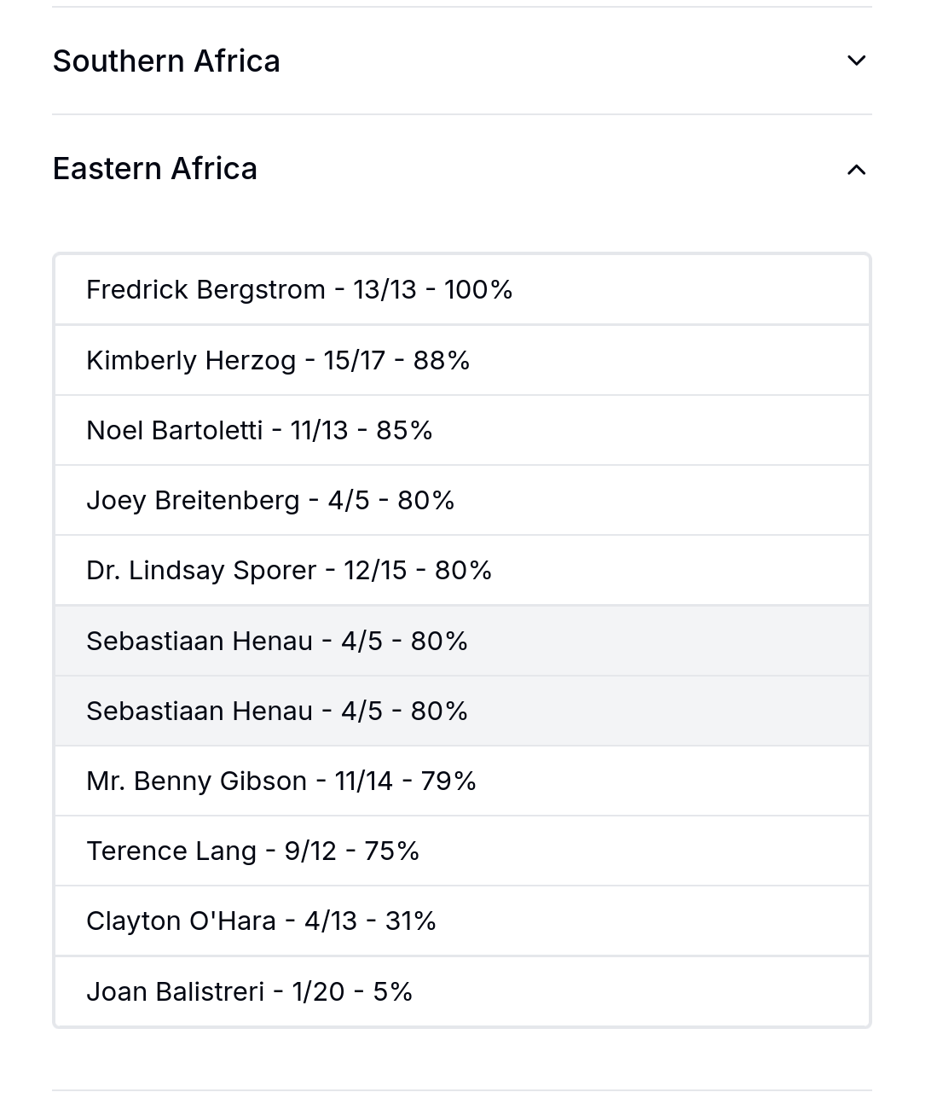
Task: Collapse Eastern Africa using the up chevron
Action: coord(856,170)
